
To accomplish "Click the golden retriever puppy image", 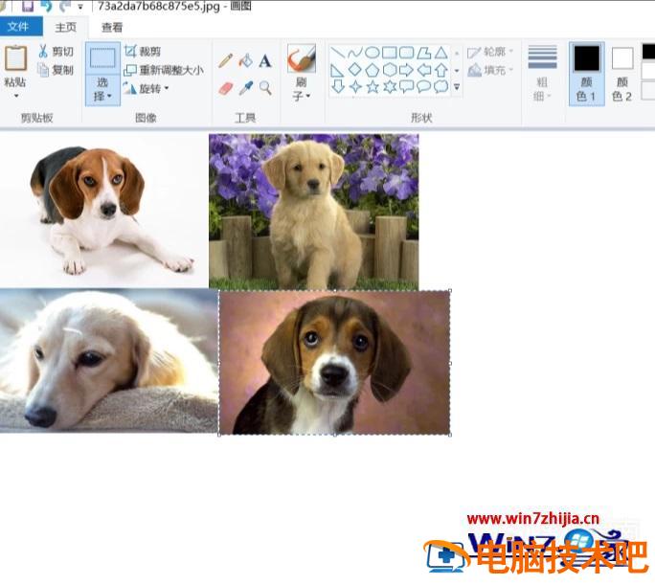I will [313, 211].
